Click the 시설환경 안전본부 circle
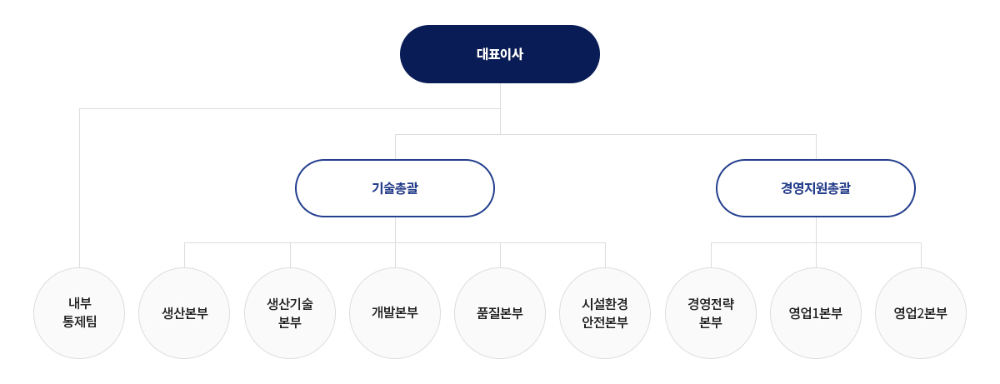The image size is (1000, 384). point(605,313)
